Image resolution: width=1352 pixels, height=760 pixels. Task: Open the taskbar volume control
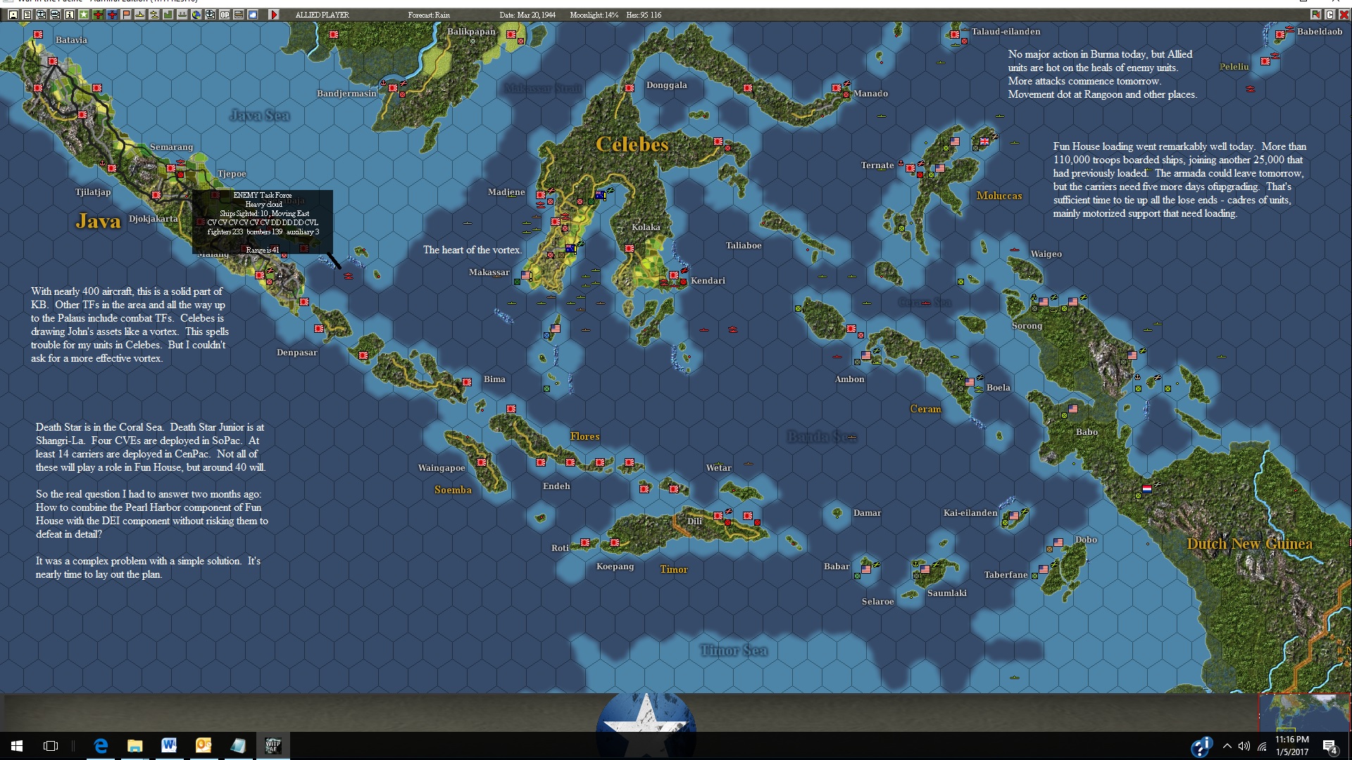point(1244,746)
